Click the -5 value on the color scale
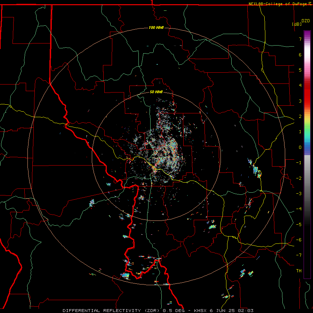Screen dimensions: 313x313 [299, 225]
